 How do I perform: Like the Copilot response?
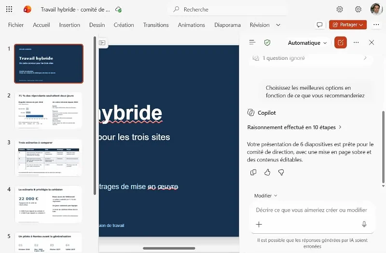pos(267,173)
